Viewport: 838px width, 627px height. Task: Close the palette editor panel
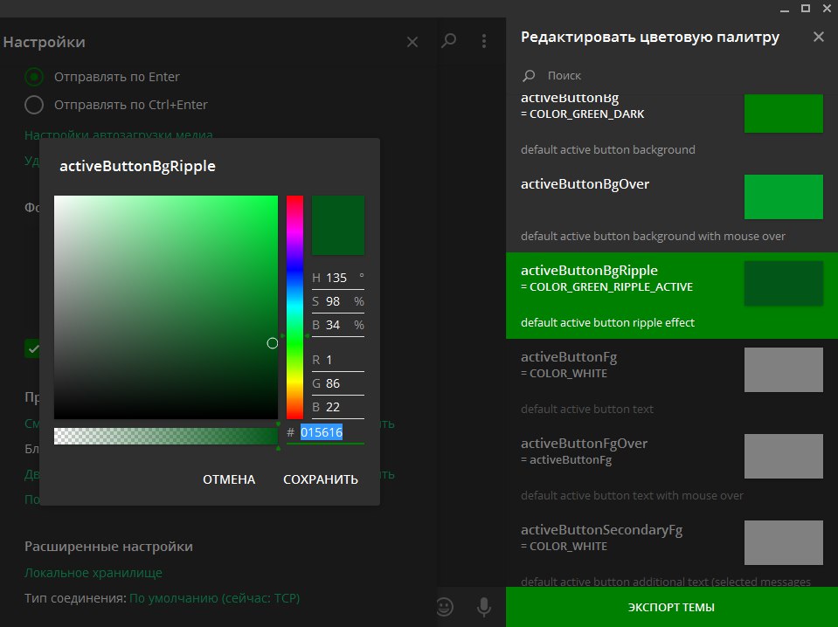click(818, 37)
